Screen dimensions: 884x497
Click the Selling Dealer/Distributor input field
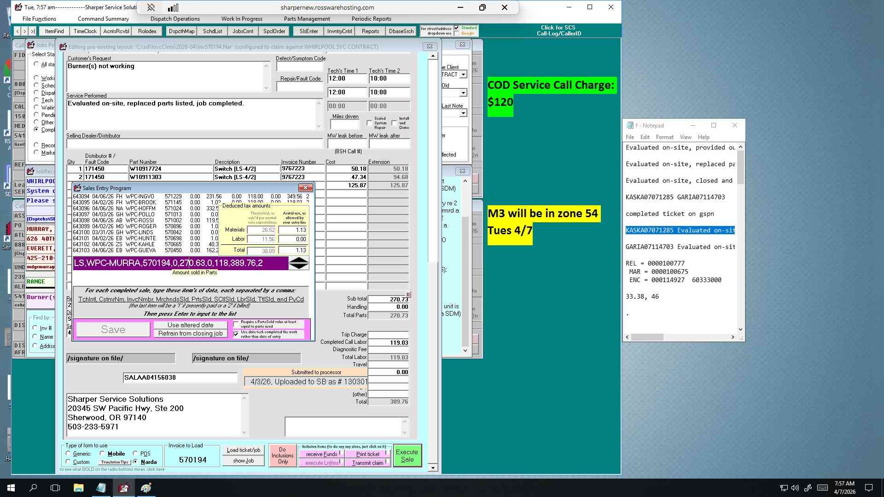[x=195, y=144]
